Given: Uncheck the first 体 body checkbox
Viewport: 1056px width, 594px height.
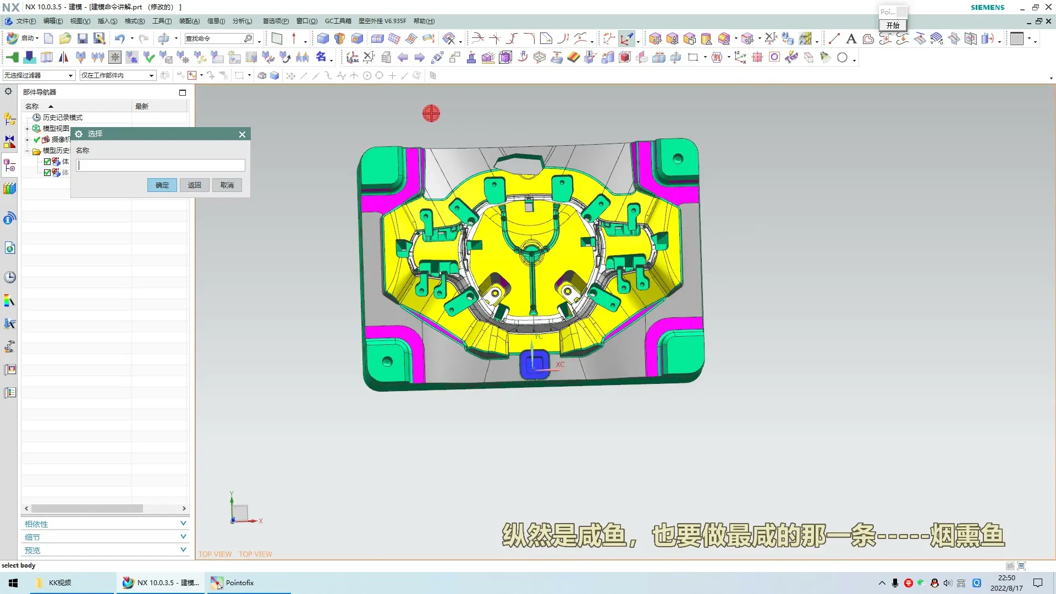Looking at the screenshot, I should coord(47,162).
